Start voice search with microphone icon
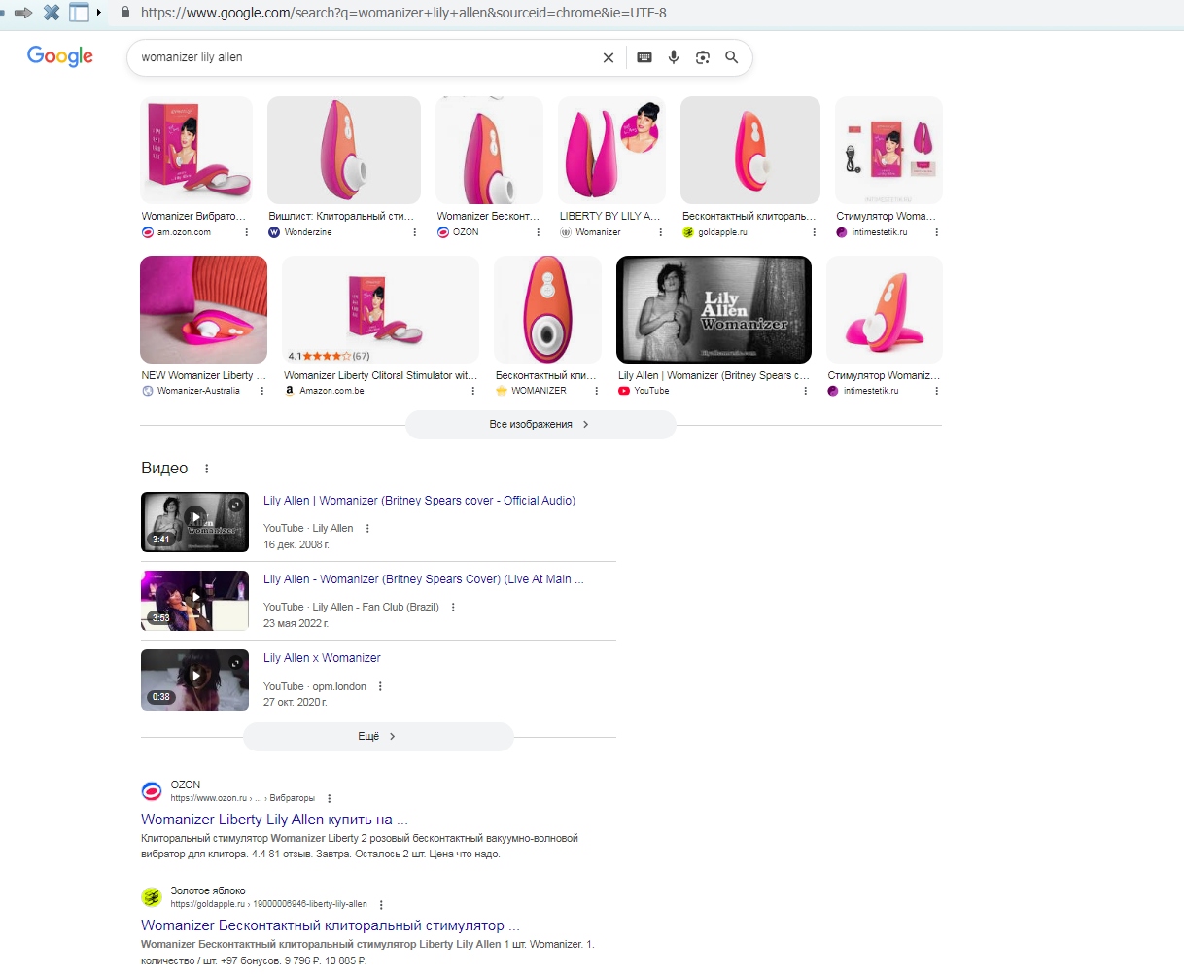 [674, 57]
